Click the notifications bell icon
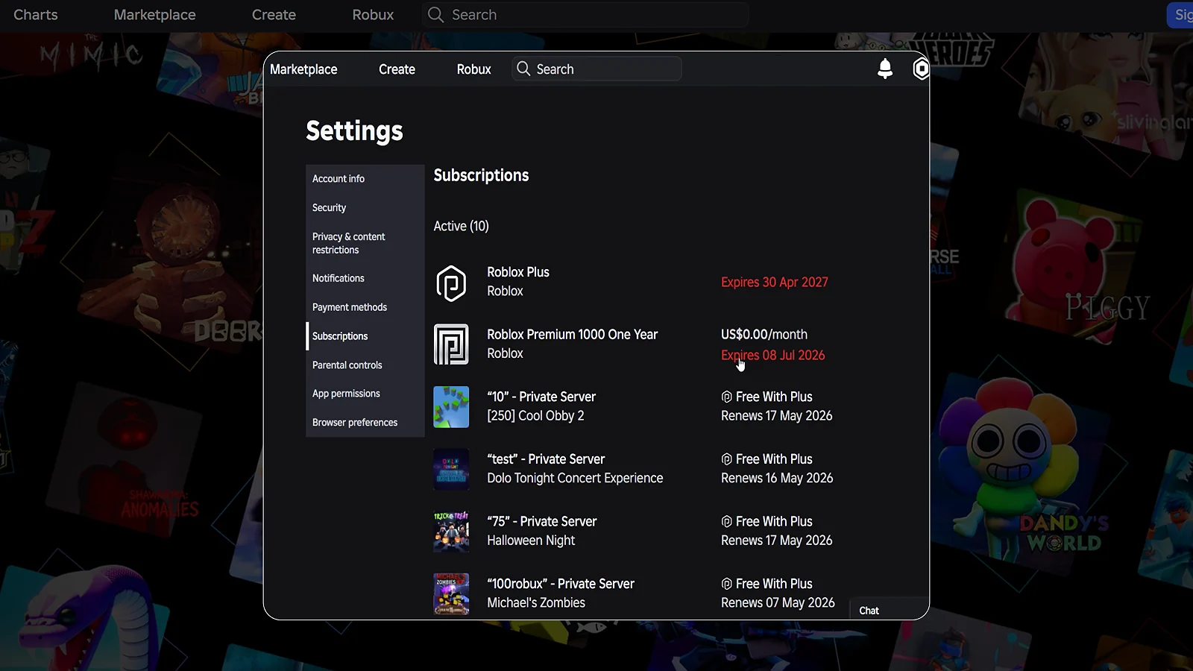The image size is (1193, 671). tap(885, 69)
